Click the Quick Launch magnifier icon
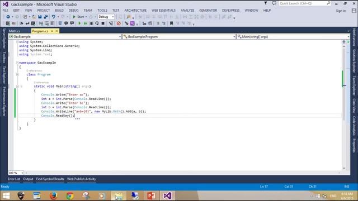 click(328, 3)
